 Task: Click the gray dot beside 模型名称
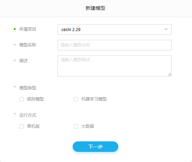[x=15, y=45]
